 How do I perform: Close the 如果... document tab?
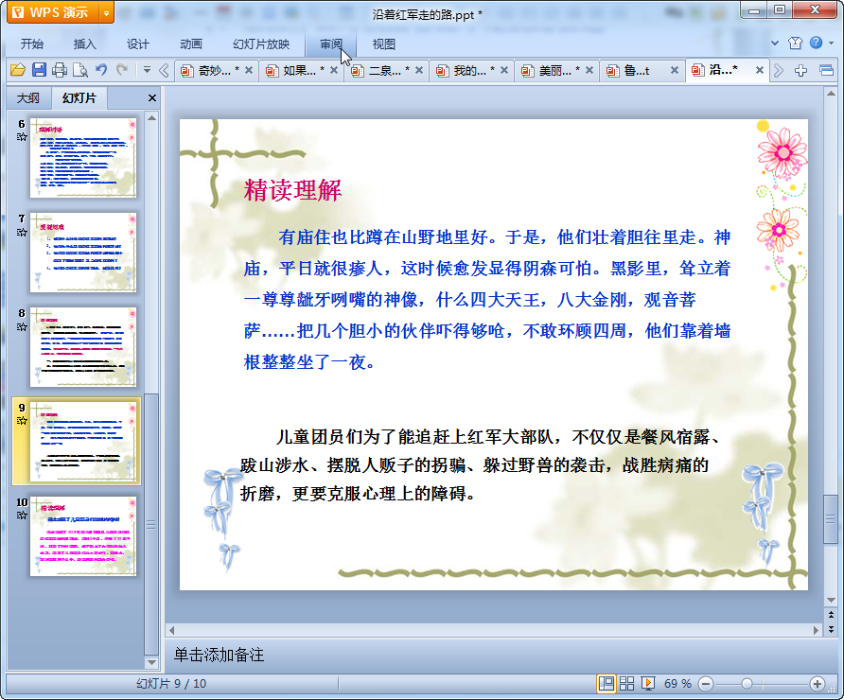coord(334,70)
